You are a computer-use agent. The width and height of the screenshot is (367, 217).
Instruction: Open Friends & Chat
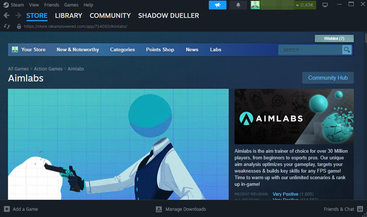coord(339,209)
